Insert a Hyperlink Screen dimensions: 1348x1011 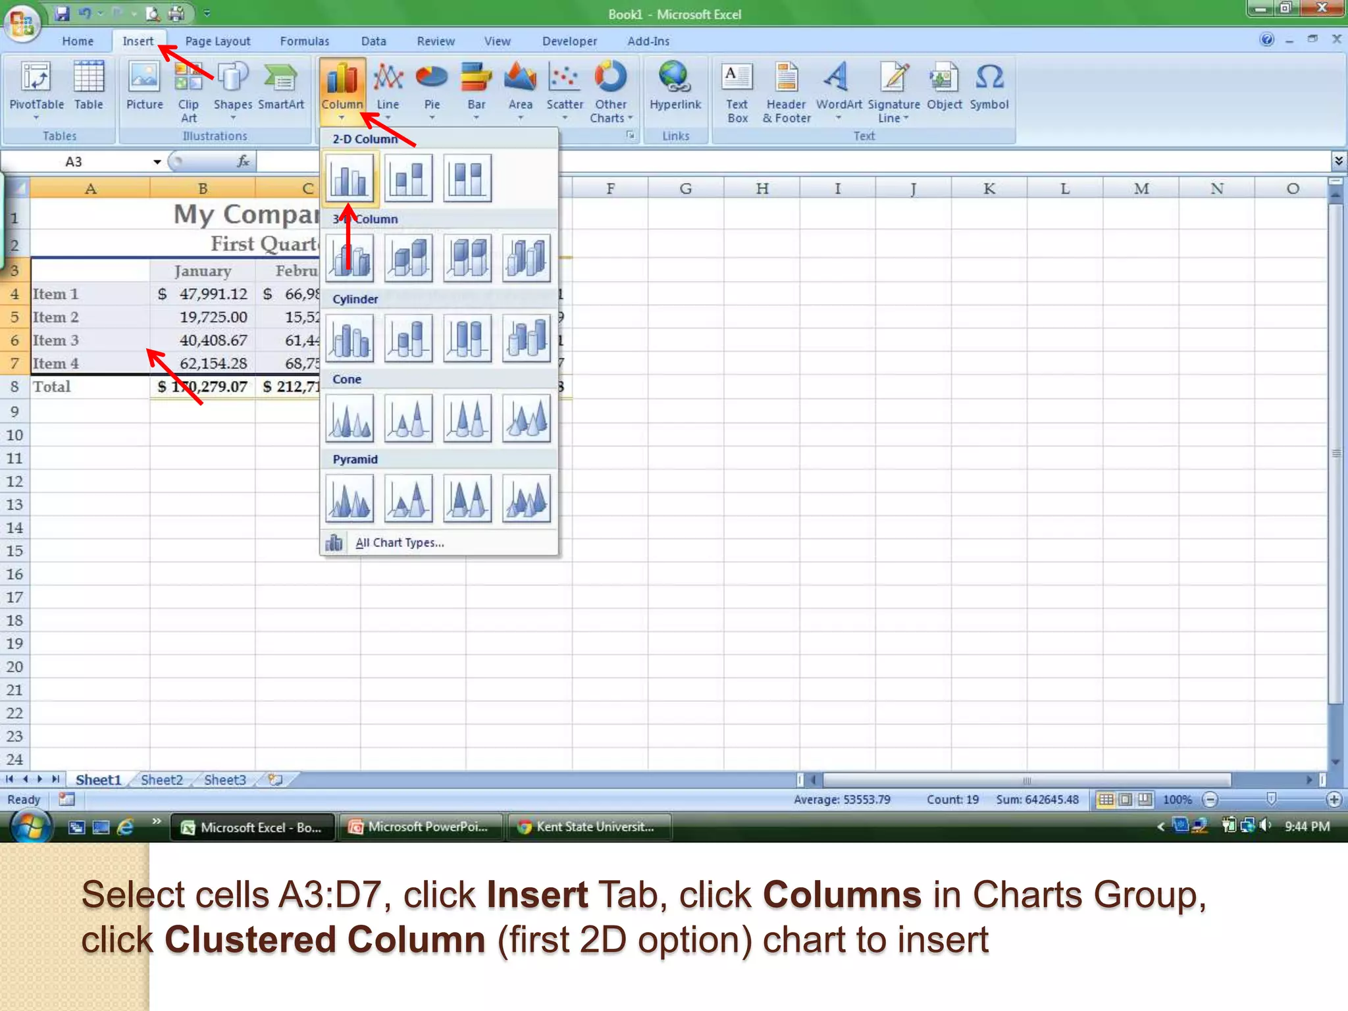pyautogui.click(x=675, y=86)
